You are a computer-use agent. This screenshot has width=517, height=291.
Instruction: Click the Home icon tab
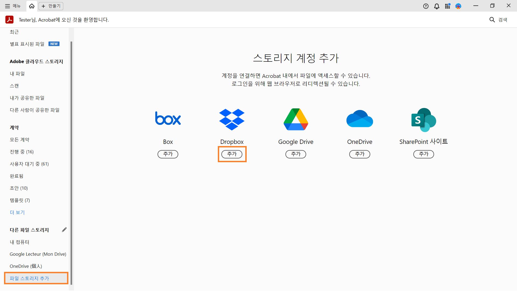[x=32, y=6]
